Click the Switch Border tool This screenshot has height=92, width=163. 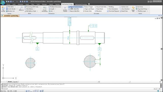point(11,9)
